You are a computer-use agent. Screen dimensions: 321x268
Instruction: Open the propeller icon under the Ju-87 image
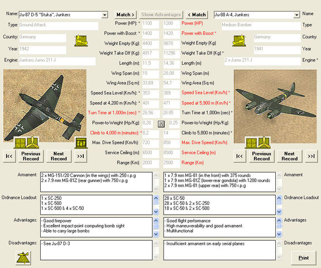[32, 142]
